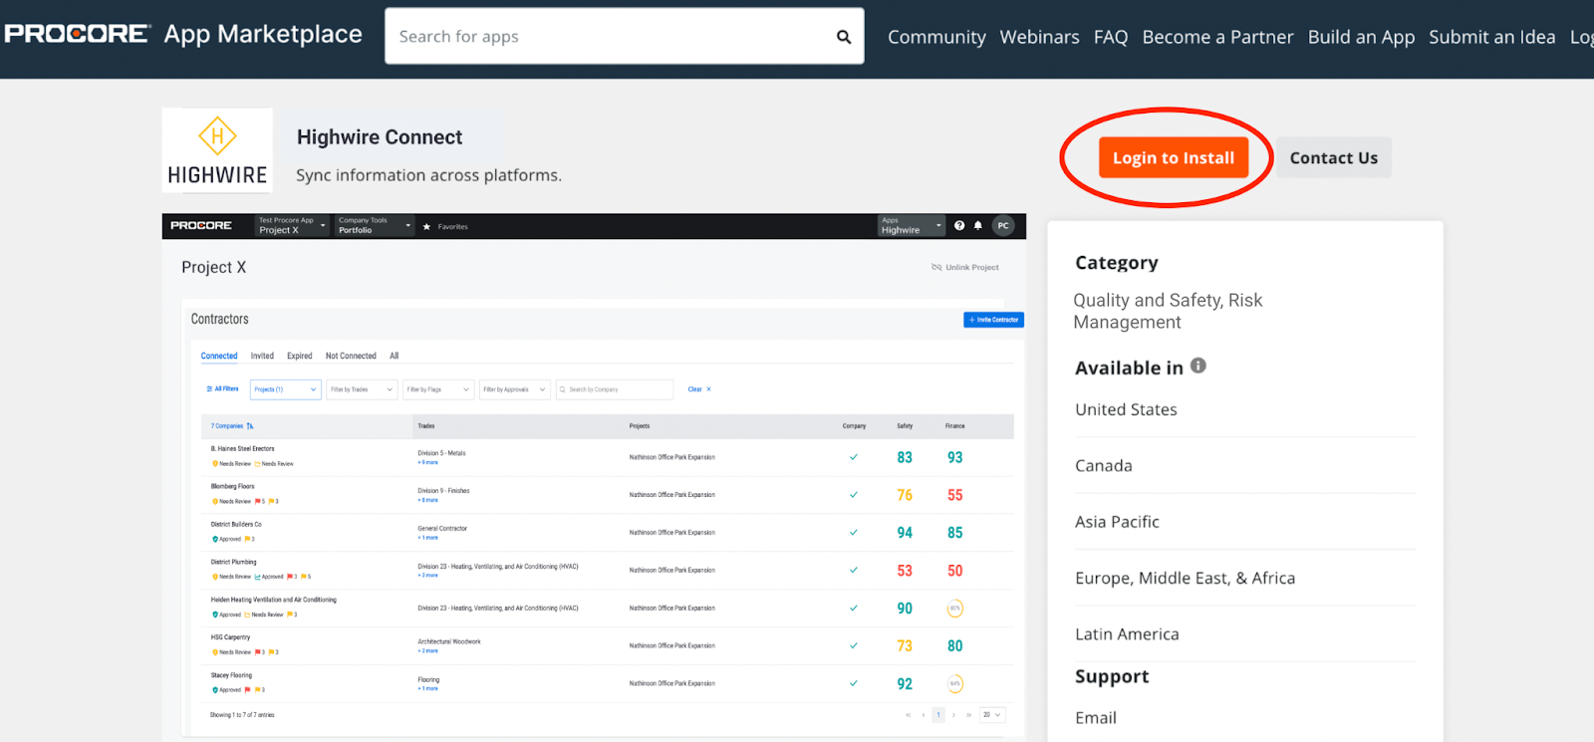Click the Trades column header
Image resolution: width=1594 pixels, height=742 pixels.
click(426, 426)
